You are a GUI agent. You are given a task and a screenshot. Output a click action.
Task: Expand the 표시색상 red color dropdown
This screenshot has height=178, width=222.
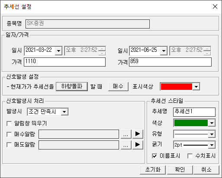pyautogui.click(x=196, y=87)
